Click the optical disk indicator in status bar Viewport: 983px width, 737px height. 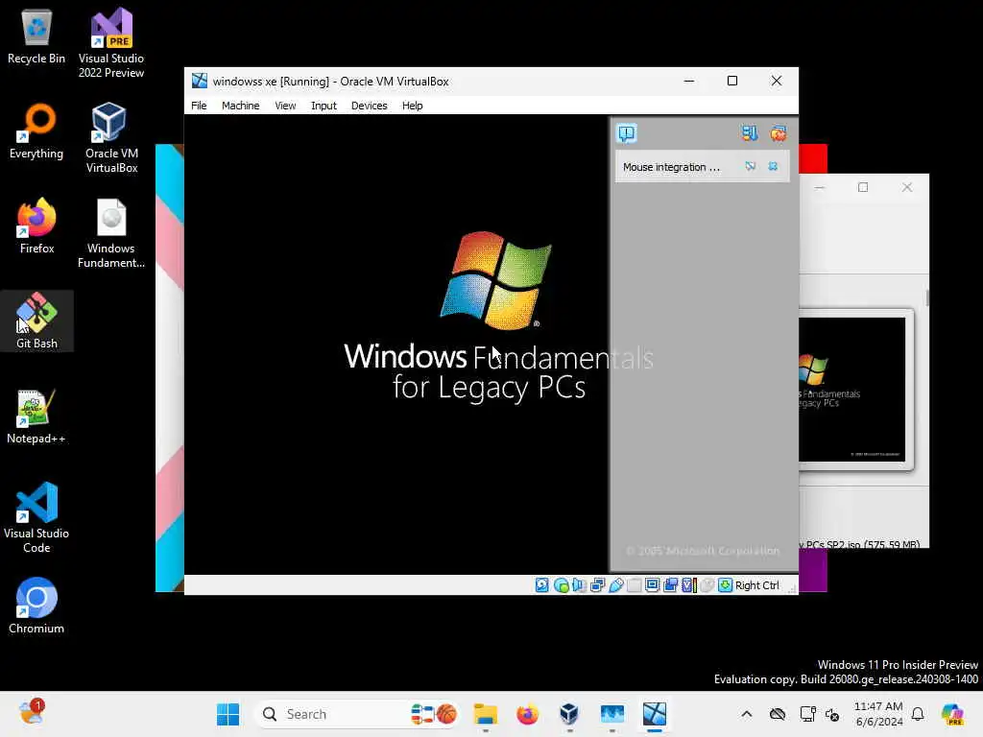coord(561,584)
